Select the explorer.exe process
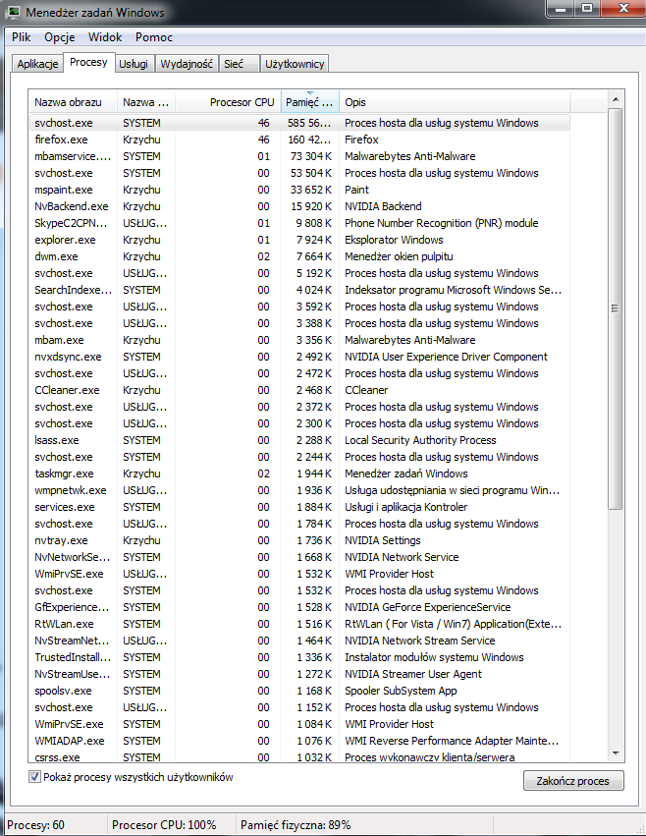The image size is (646, 836). click(x=299, y=240)
